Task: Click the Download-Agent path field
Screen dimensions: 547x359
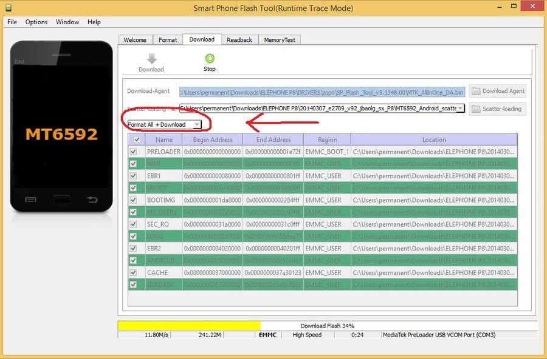Action: [322, 92]
